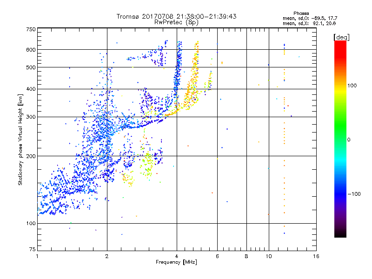Click the 'Phases' header text
The height and width of the screenshot is (279, 372).
301,13
